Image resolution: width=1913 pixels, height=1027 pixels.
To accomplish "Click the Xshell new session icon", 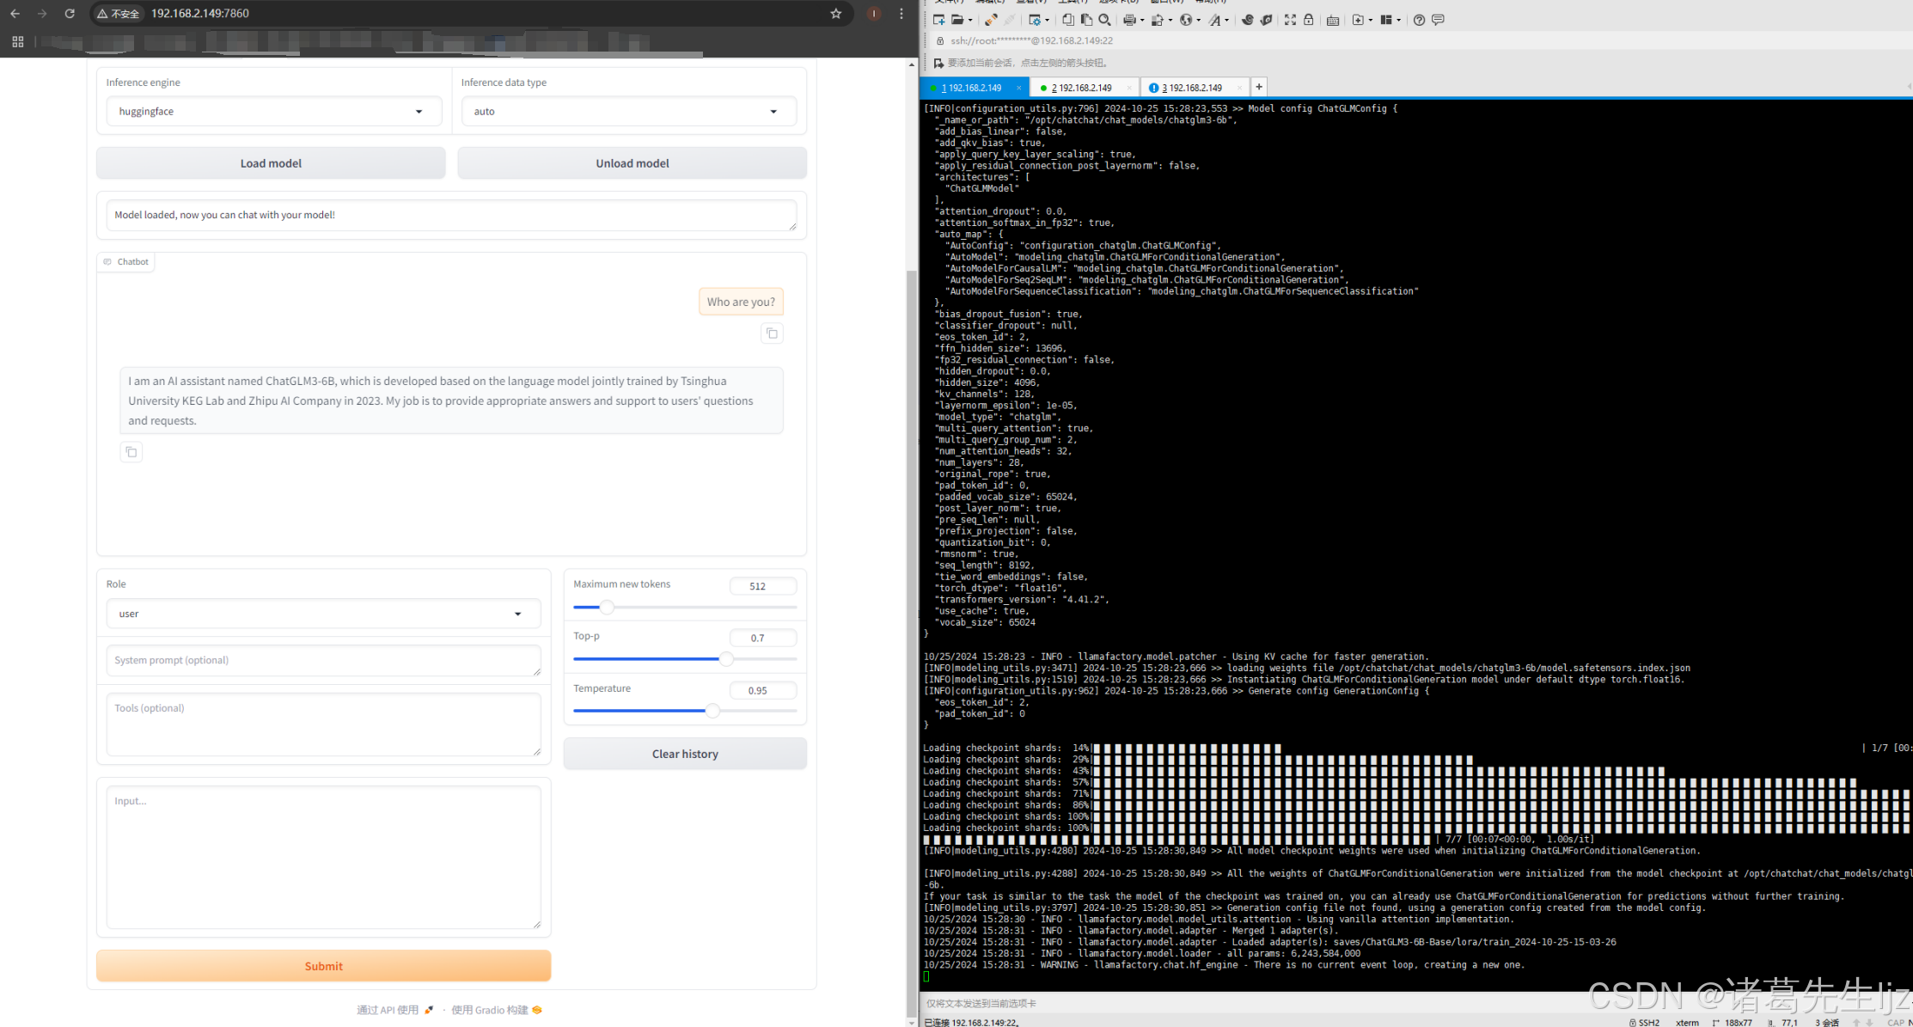I will pos(938,20).
